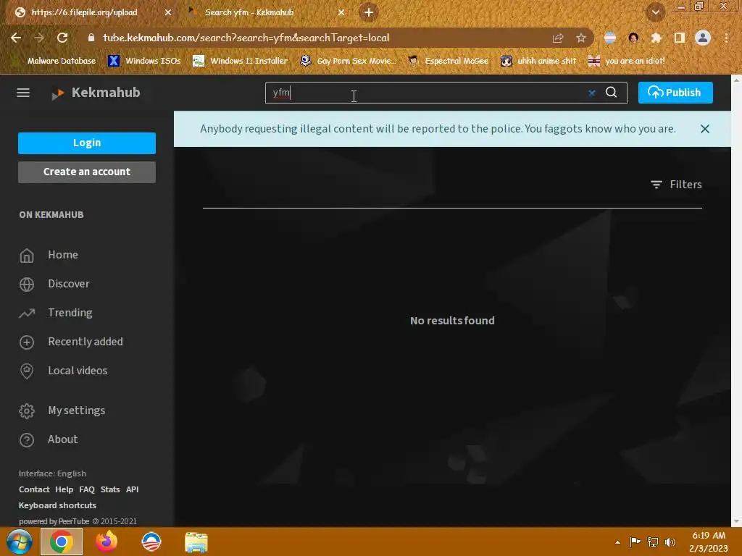742x556 pixels.
Task: Click Create an account button
Action: click(87, 172)
